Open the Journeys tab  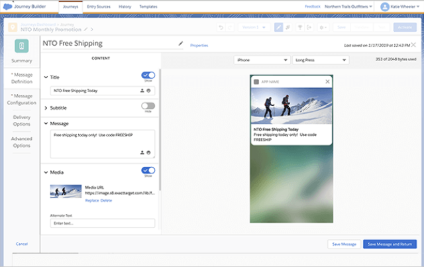[71, 7]
